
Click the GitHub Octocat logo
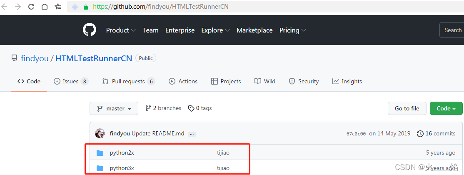point(90,30)
